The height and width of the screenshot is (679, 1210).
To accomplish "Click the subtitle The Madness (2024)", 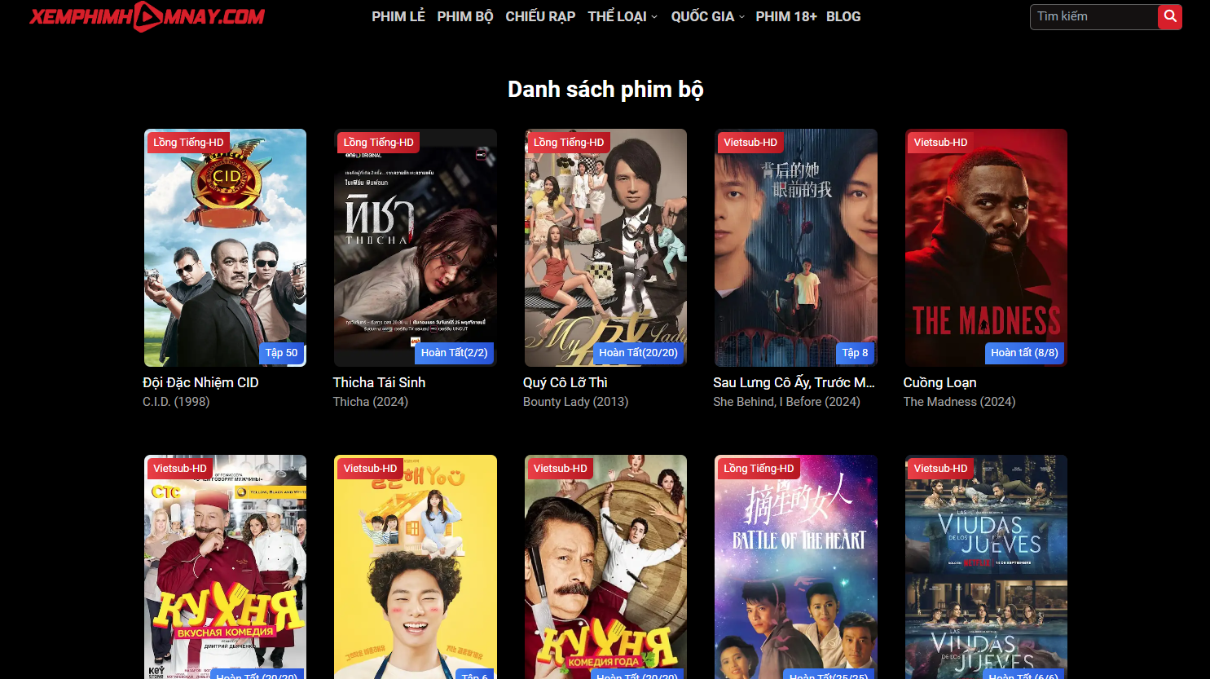I will coord(959,402).
